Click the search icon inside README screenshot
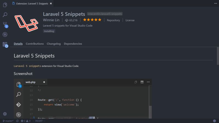The image size is (219, 123). pyautogui.click(x=18, y=94)
